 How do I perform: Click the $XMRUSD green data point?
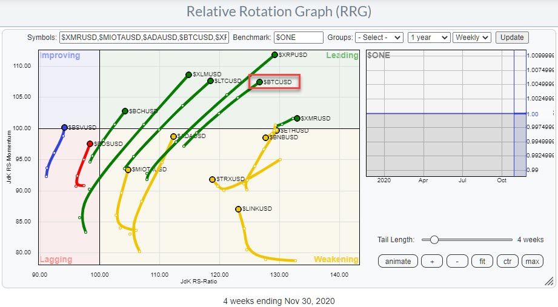pyautogui.click(x=297, y=118)
